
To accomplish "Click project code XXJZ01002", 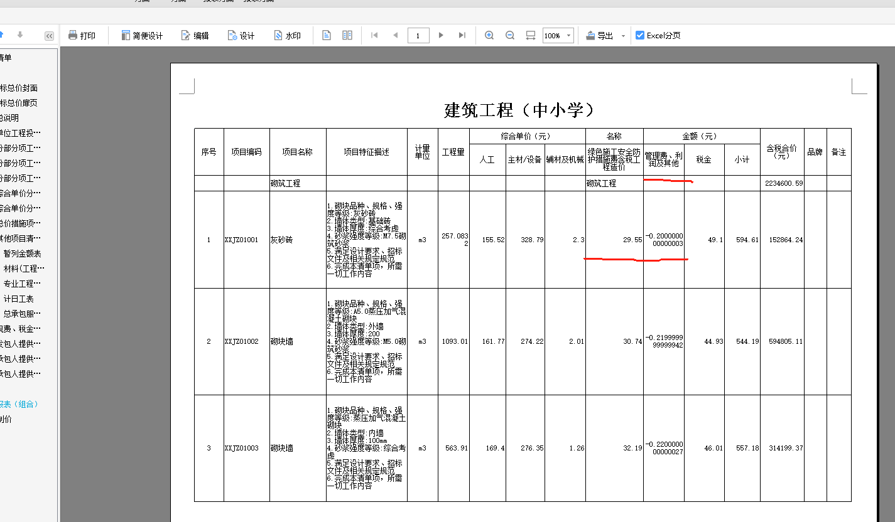I will pyautogui.click(x=241, y=341).
